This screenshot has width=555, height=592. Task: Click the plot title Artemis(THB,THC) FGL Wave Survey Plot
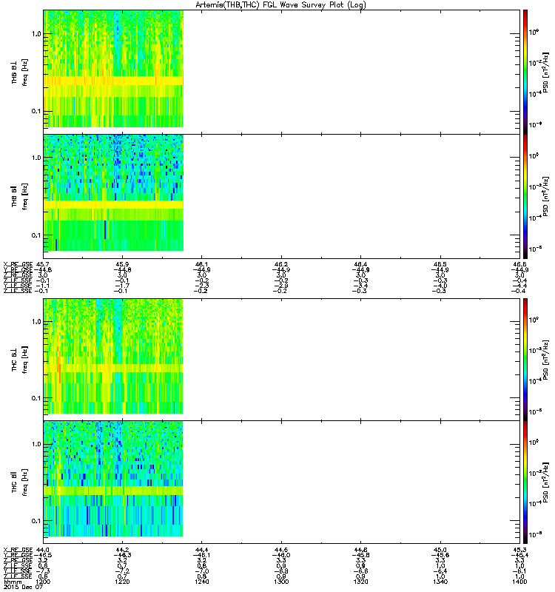[280, 4]
